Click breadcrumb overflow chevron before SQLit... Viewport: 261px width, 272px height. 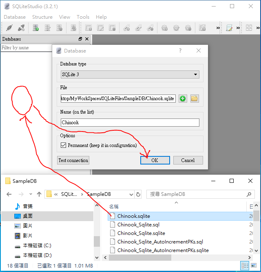(56, 194)
